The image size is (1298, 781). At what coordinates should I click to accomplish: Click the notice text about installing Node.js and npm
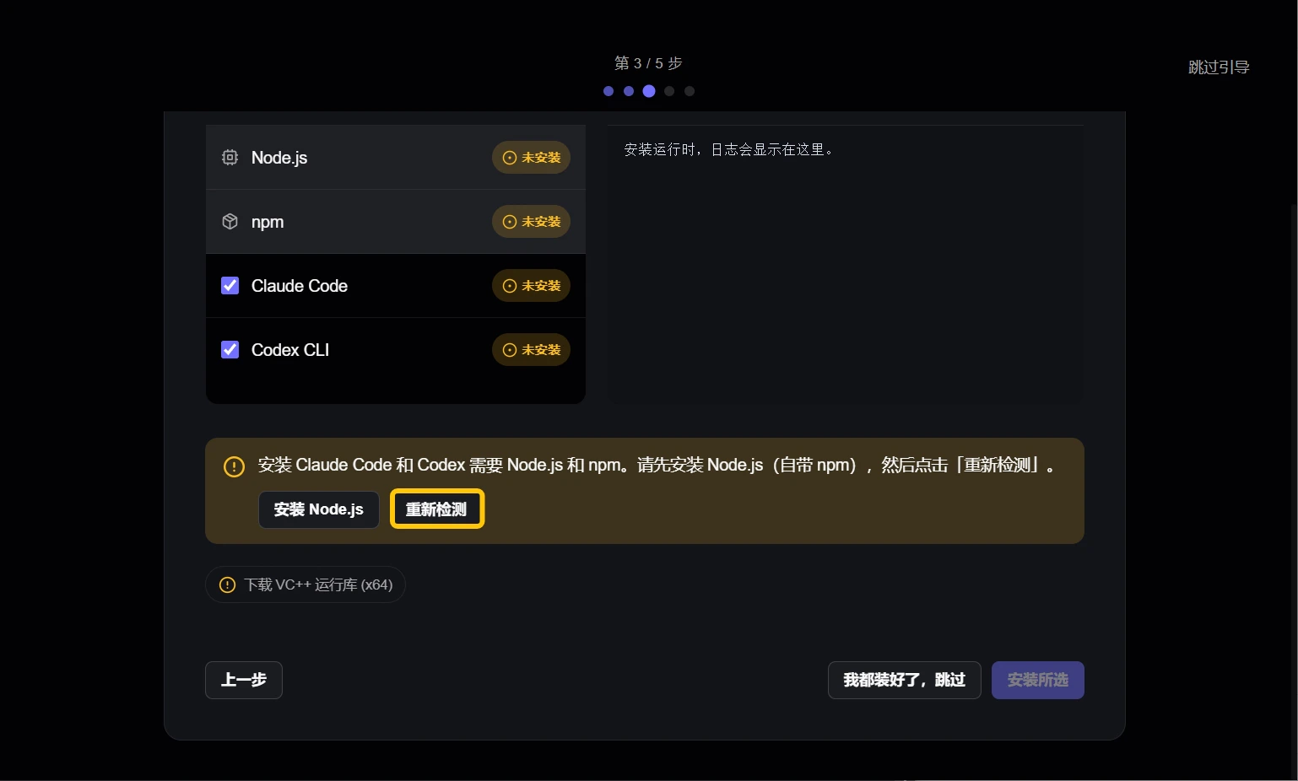(x=657, y=466)
